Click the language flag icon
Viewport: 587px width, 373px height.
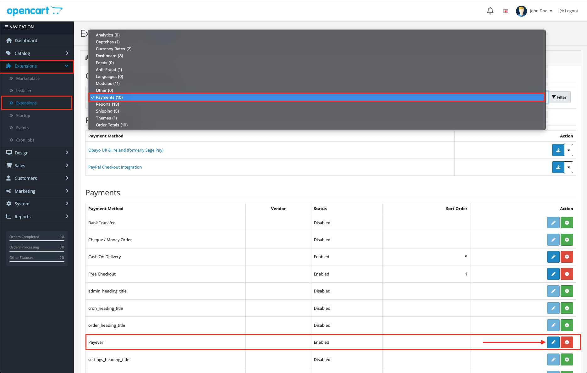tap(506, 11)
